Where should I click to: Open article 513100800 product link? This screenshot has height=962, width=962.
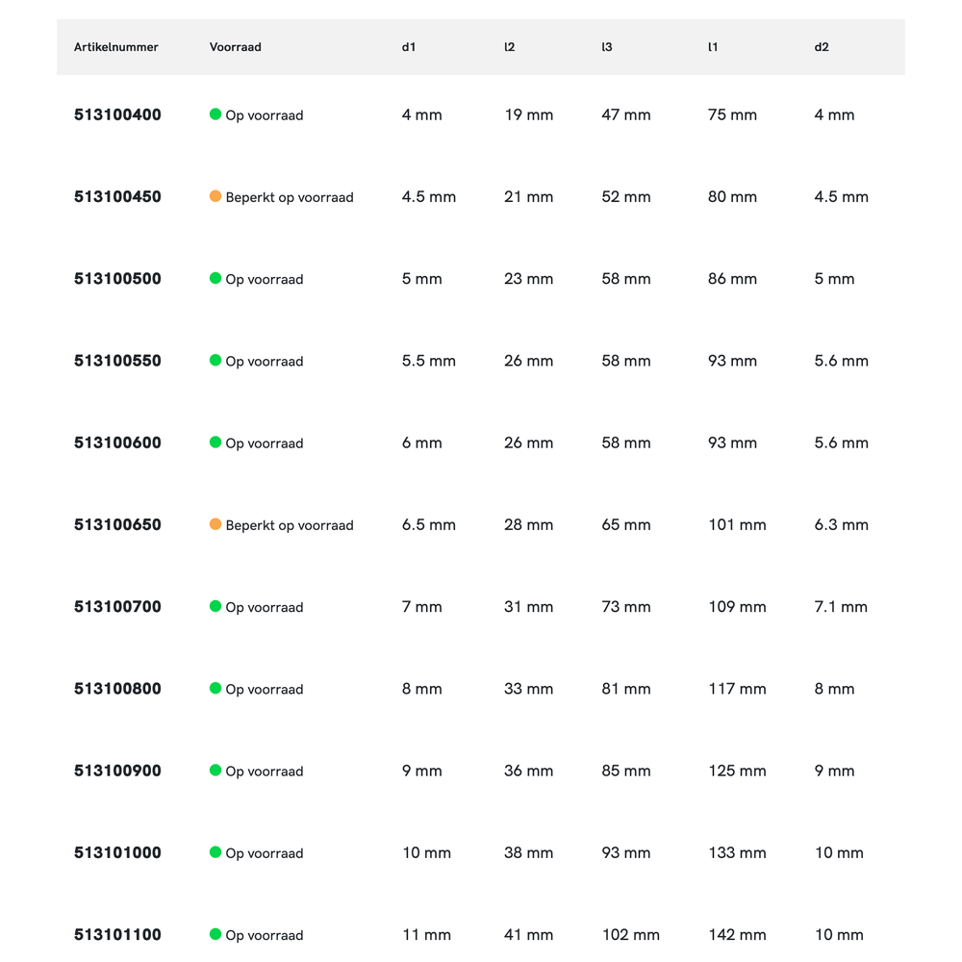click(x=117, y=689)
